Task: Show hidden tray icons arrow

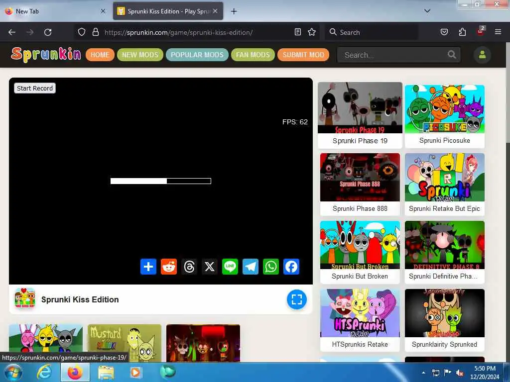Action: [423, 373]
